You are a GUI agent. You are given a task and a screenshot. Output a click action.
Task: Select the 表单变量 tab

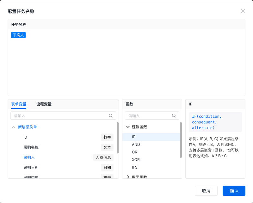(x=19, y=104)
